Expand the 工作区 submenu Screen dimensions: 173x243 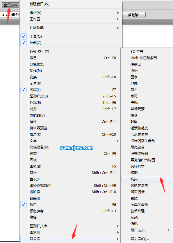point(71,19)
